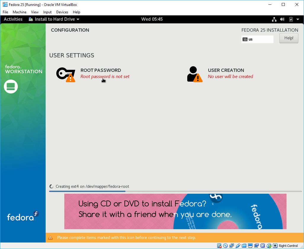The image size is (304, 249).
Task: Click the GNOME volume speaker icon
Action: [x=282, y=19]
